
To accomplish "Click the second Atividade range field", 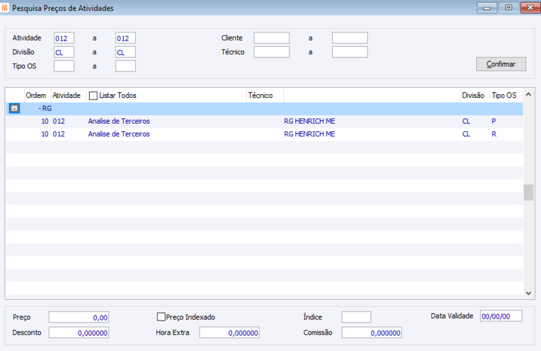I will pyautogui.click(x=125, y=38).
